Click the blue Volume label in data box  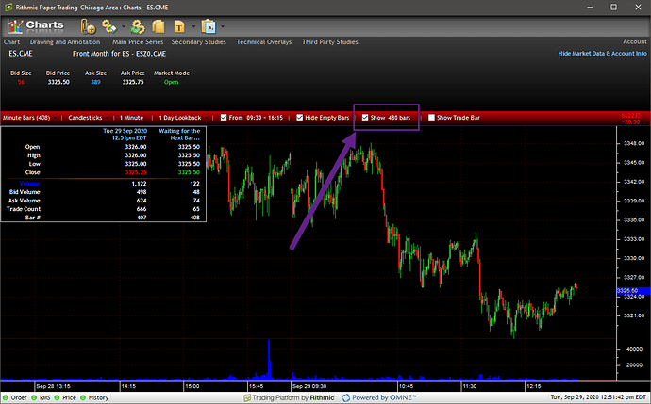click(29, 184)
